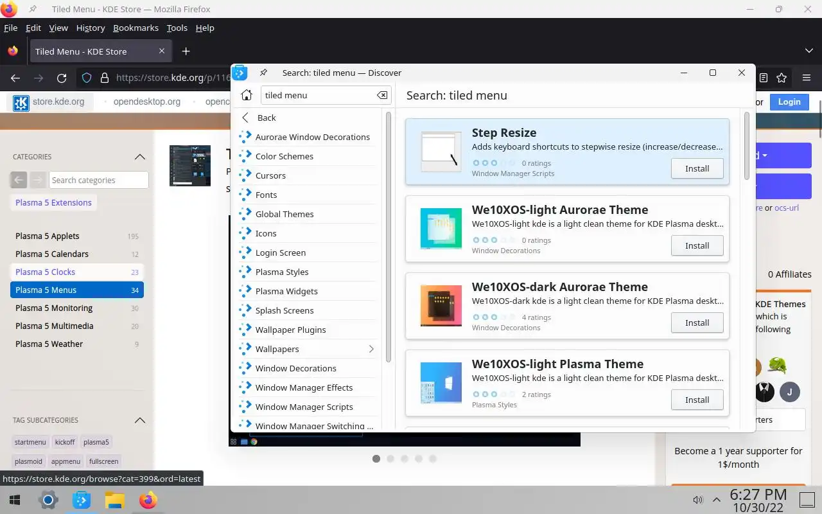Screen dimensions: 822x514
Task: Install We10XOS-dark Aurorae Theme
Action: 697,323
